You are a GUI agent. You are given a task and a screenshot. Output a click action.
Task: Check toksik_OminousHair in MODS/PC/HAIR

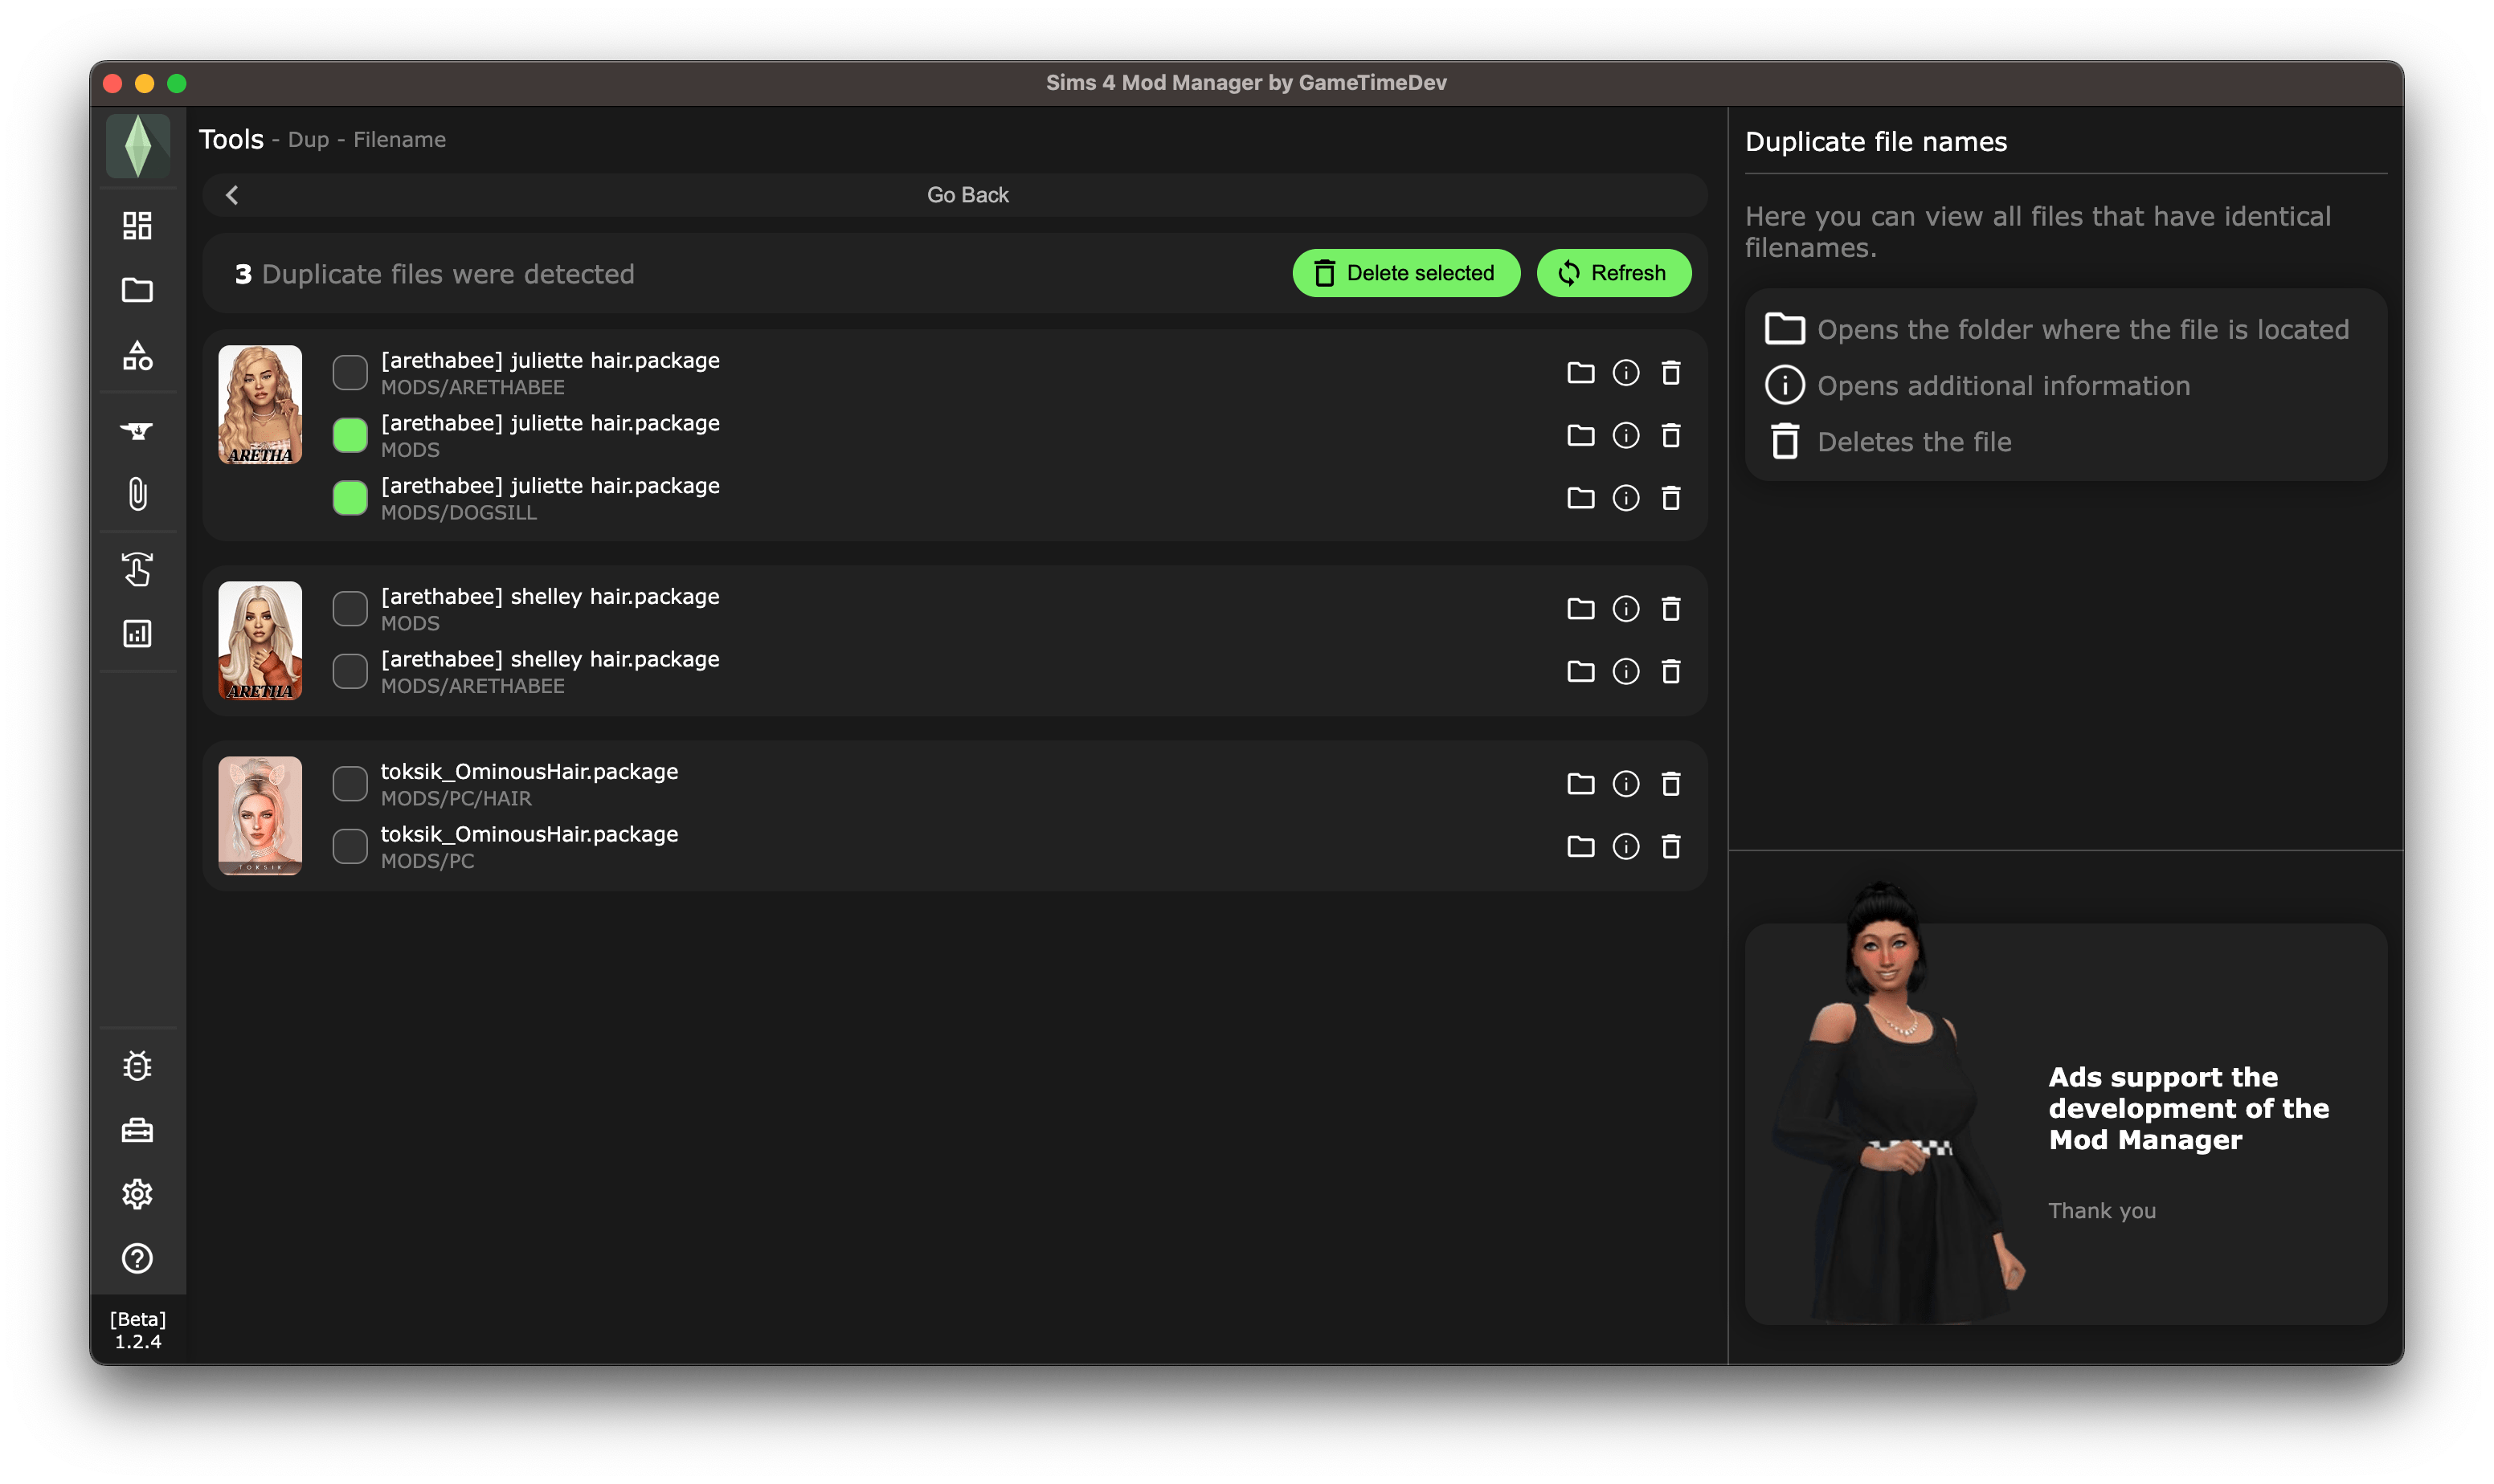coord(350,784)
